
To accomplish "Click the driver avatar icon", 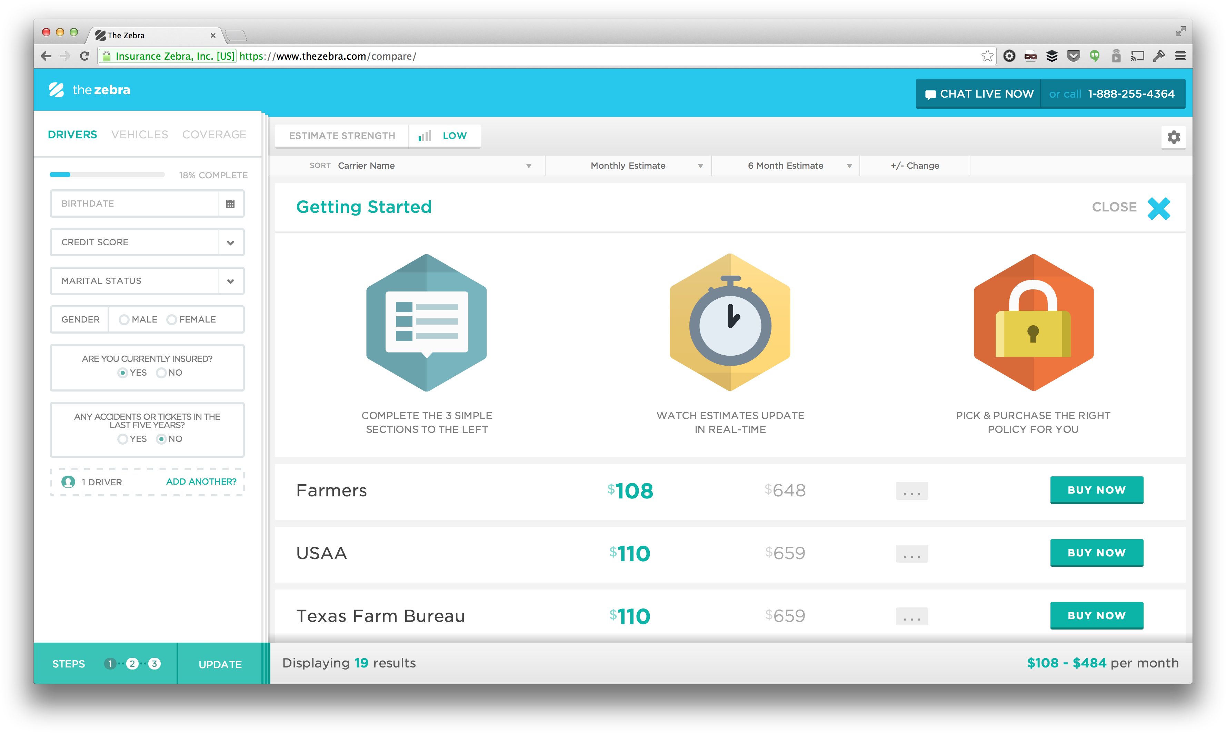I will click(x=68, y=482).
